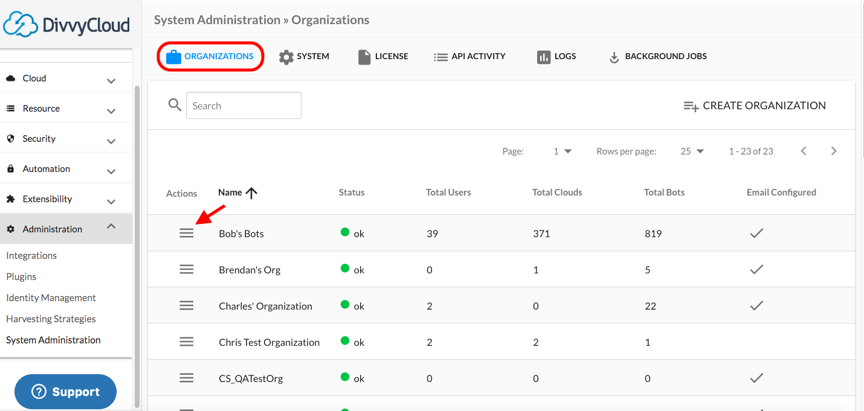Click the green status dot for Brendan's Org

click(345, 268)
